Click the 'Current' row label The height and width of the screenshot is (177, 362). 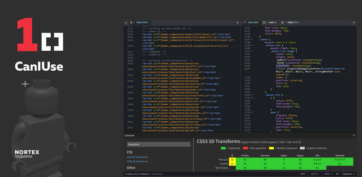pyautogui.click(x=224, y=164)
